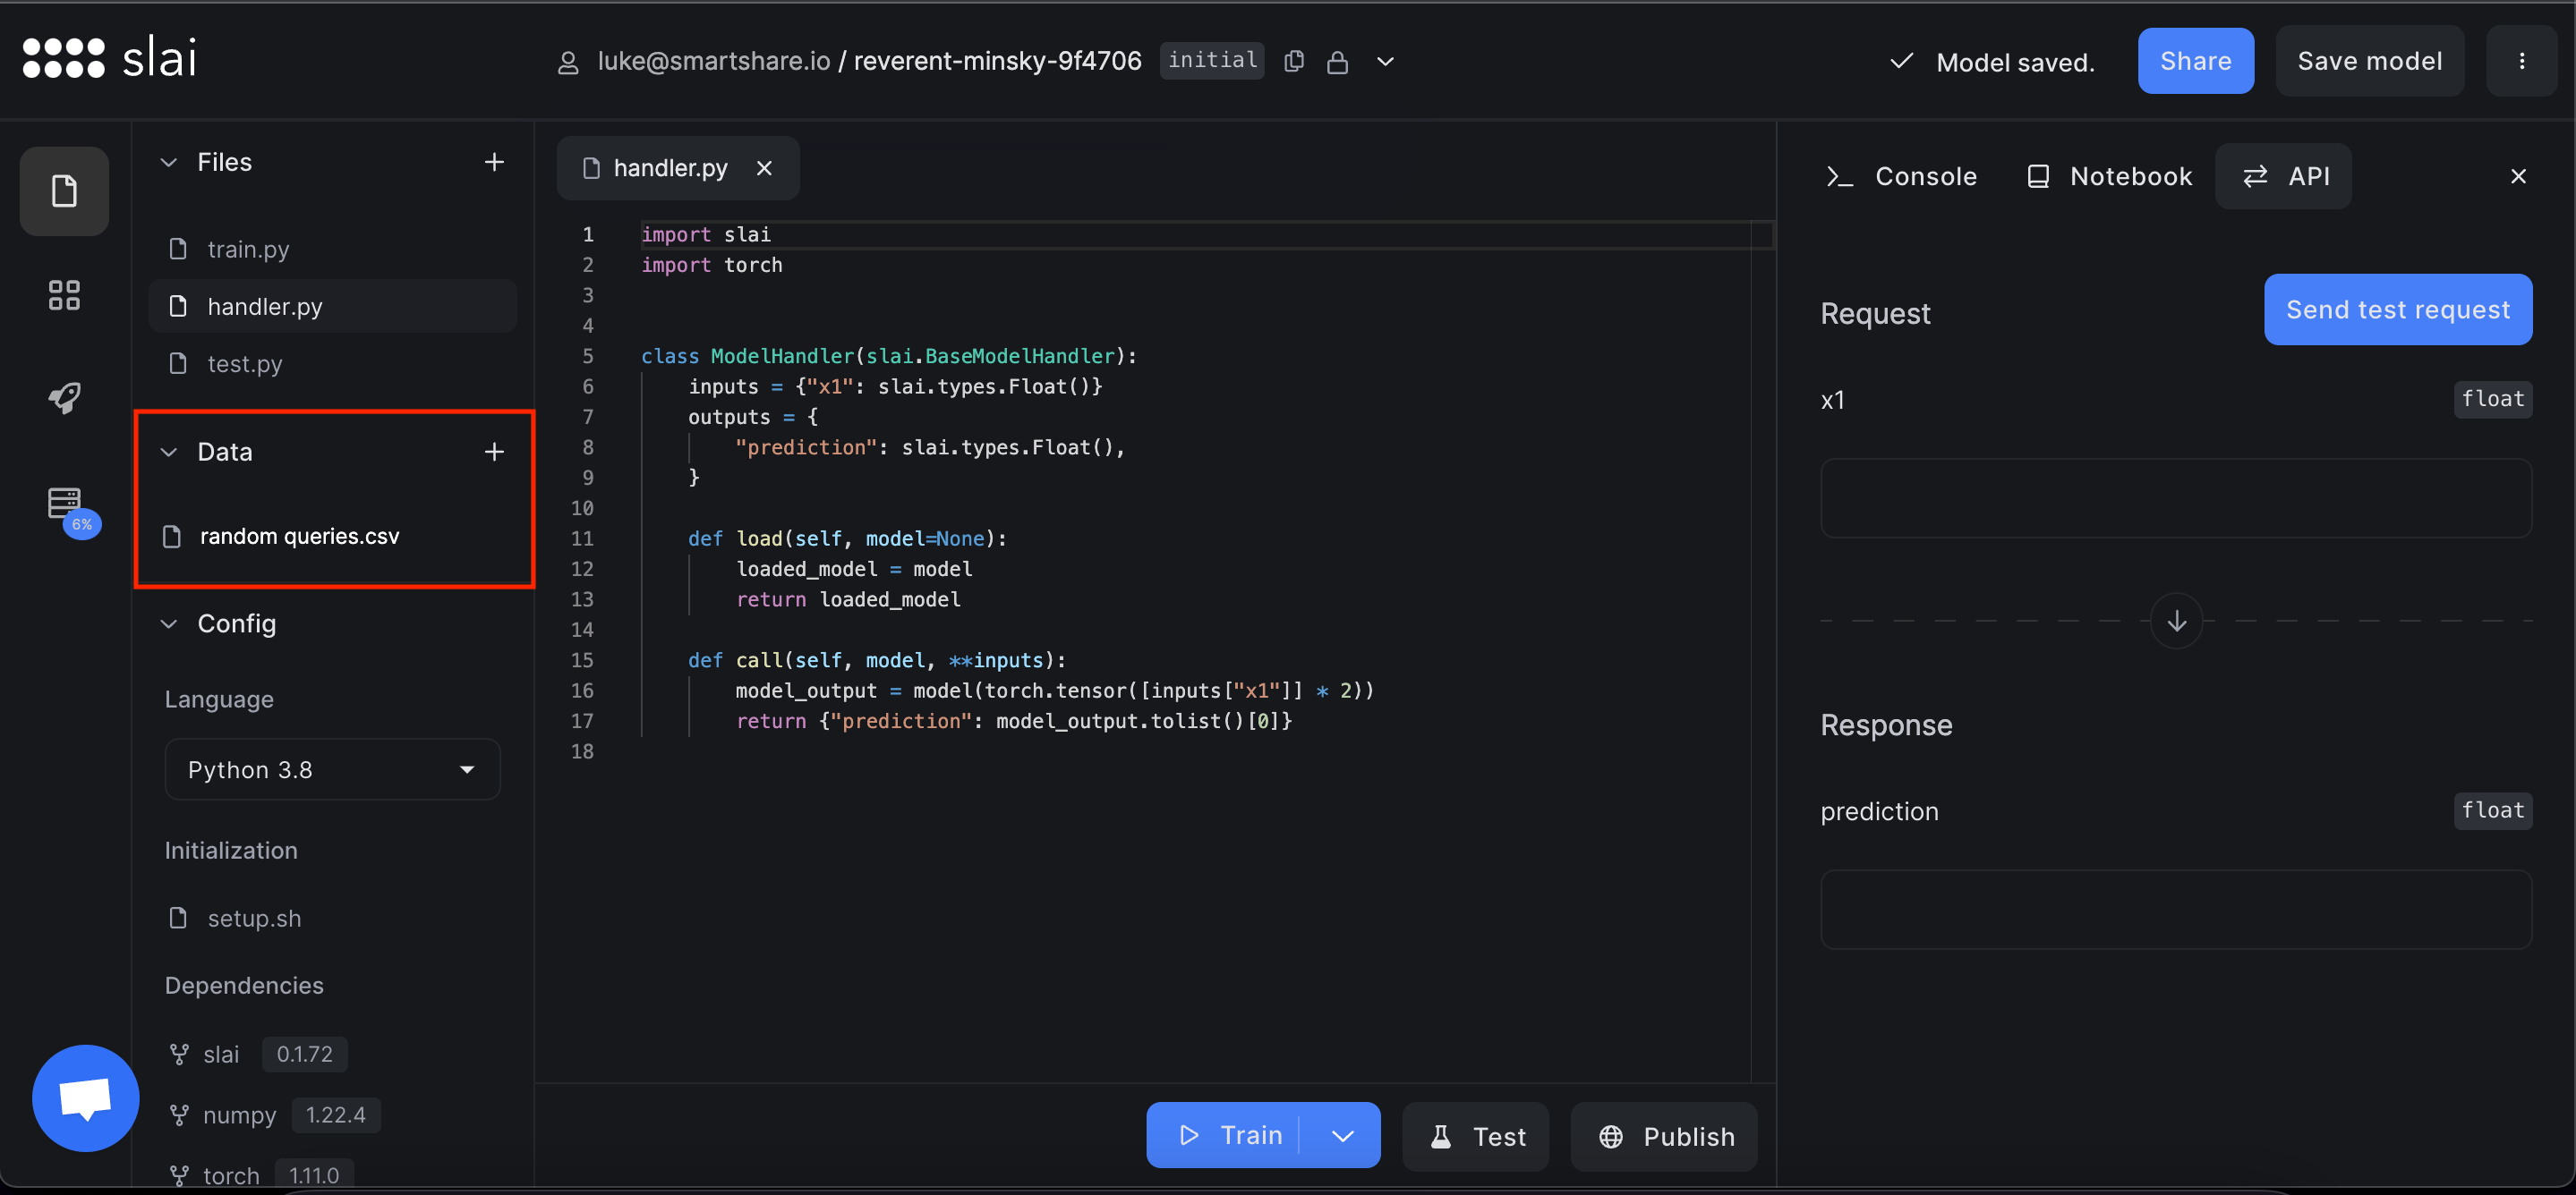Click the 'Model saved.' status text

click(x=2014, y=62)
